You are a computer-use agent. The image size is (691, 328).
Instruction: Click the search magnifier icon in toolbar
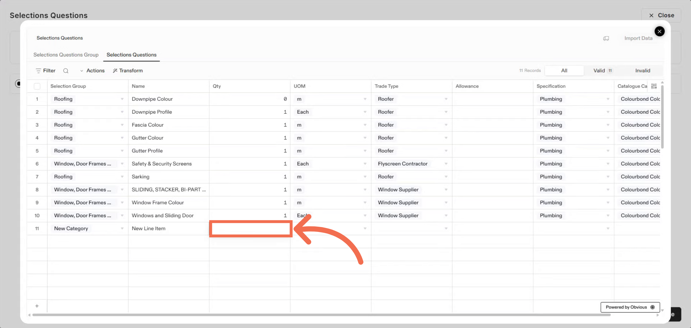tap(66, 71)
